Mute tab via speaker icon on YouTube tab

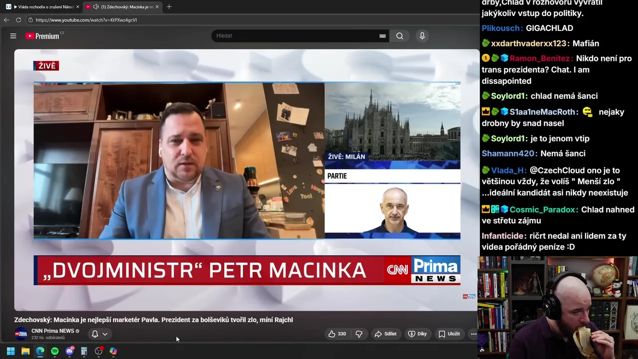tap(96, 7)
